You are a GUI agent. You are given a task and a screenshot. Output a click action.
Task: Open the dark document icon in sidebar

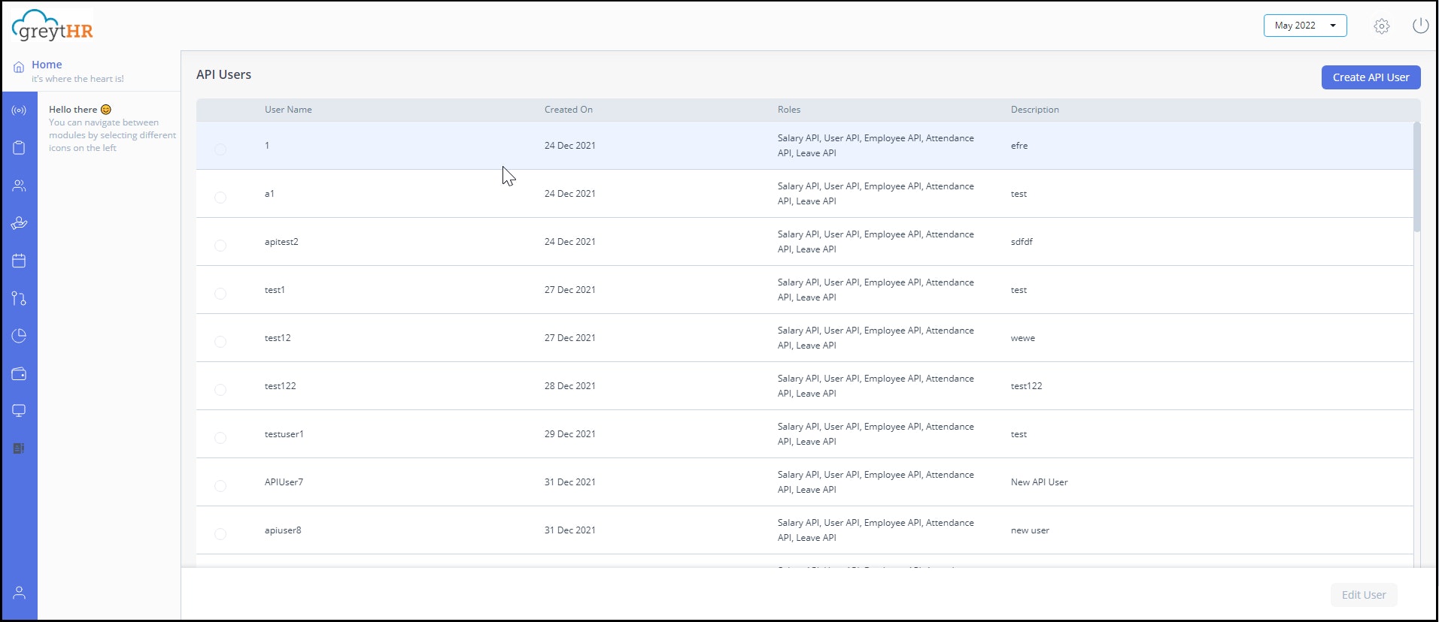pos(19,448)
